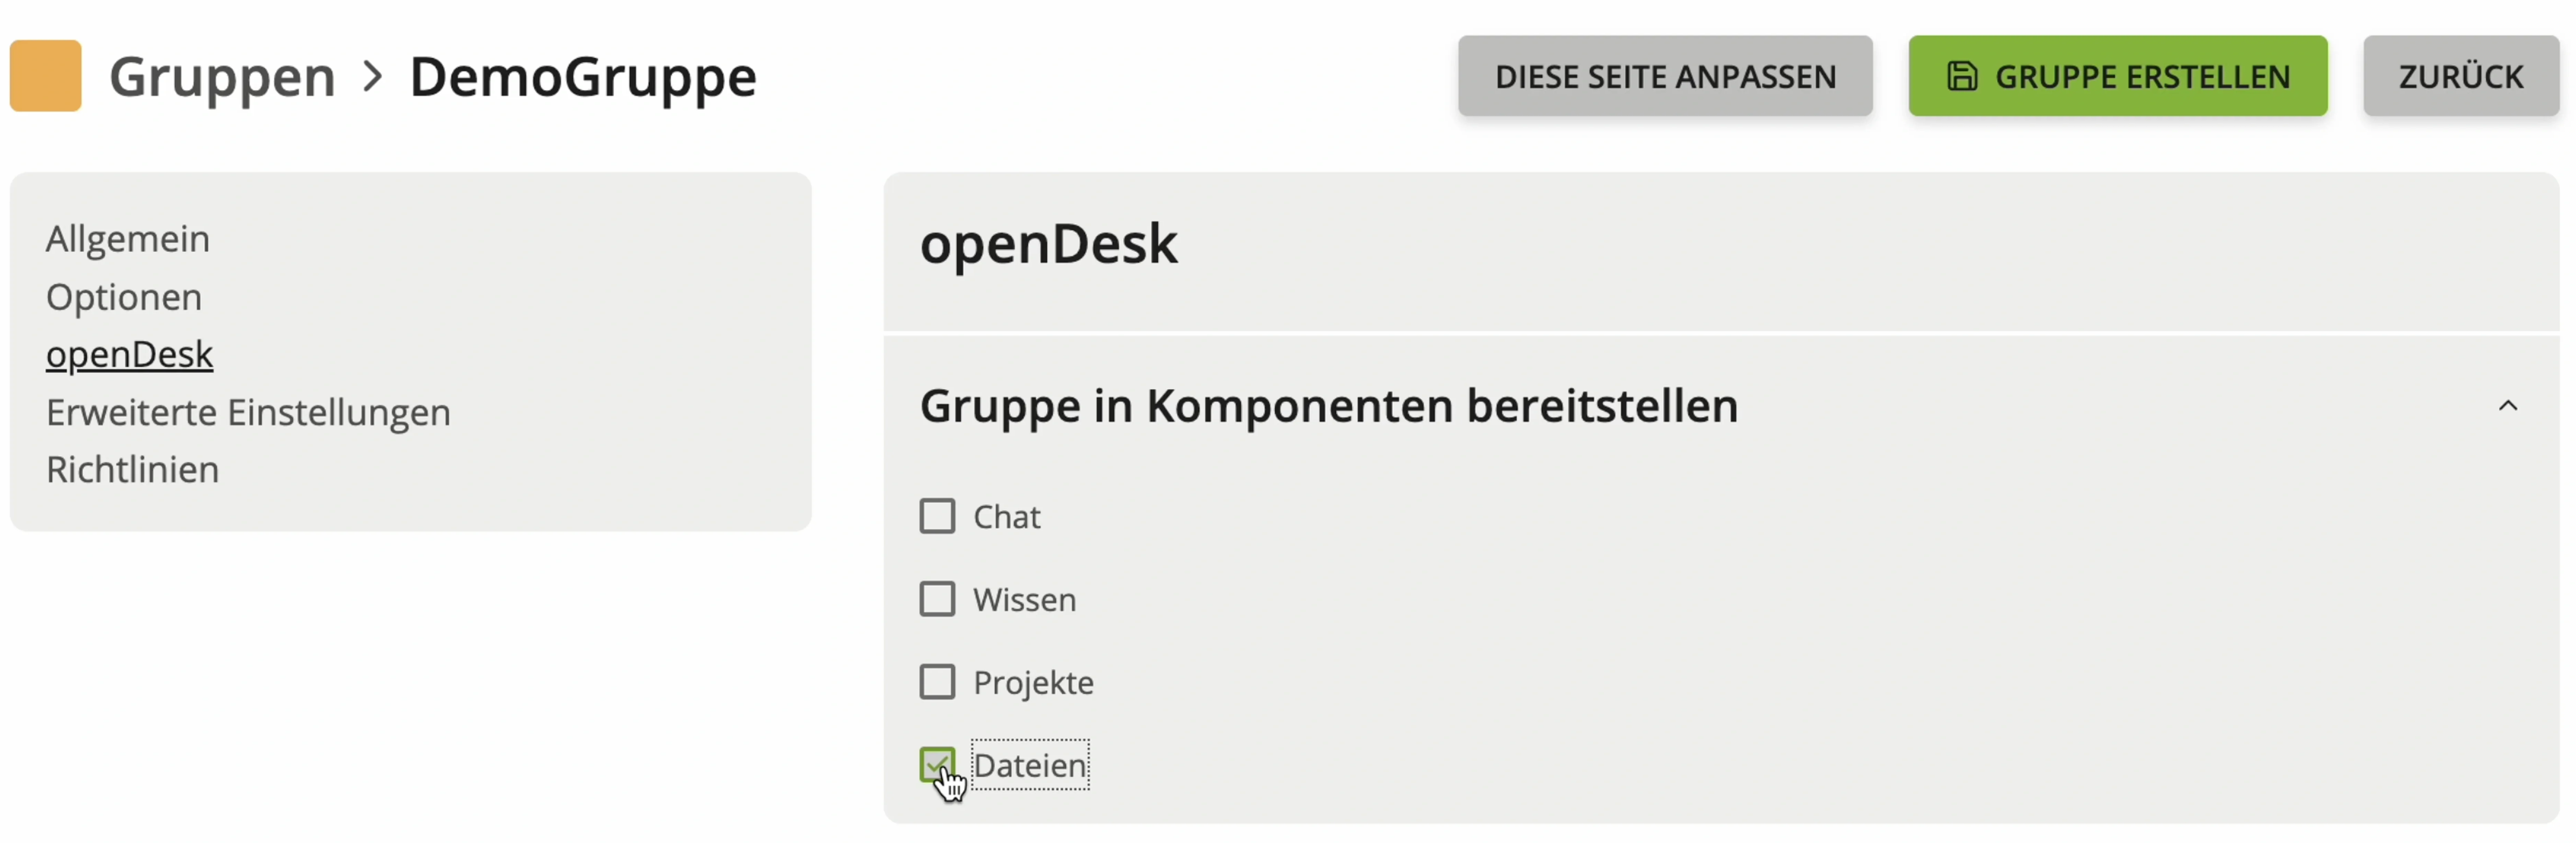Image resolution: width=2576 pixels, height=843 pixels.
Task: Go to Erweiterte Einstellungen
Action: click(248, 412)
